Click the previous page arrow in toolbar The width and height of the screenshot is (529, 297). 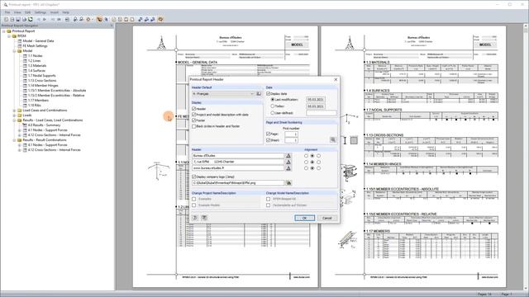point(39,20)
